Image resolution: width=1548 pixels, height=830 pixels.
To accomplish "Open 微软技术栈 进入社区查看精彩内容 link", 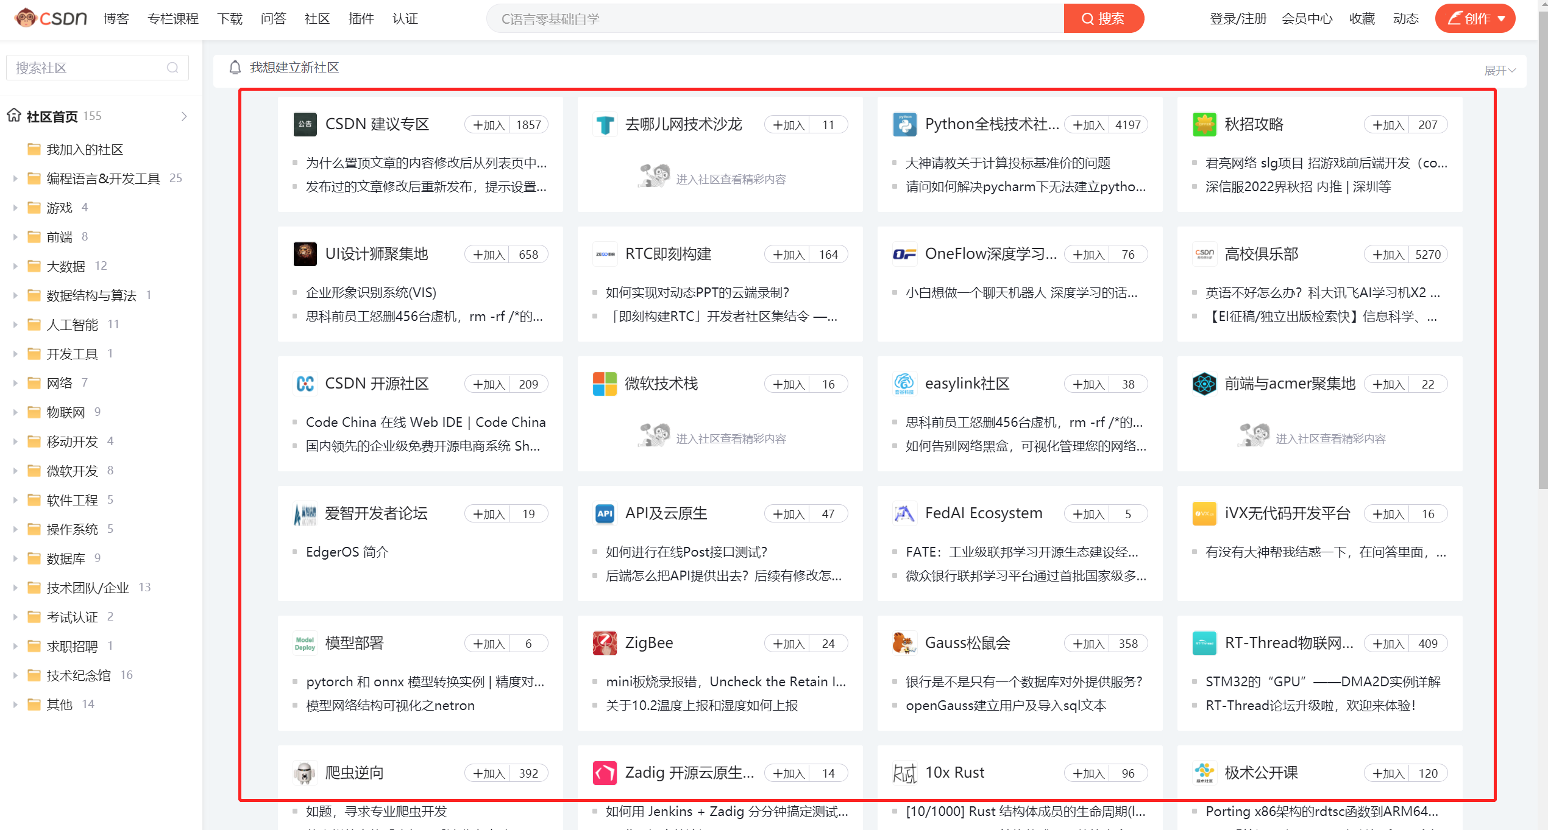I will point(731,438).
